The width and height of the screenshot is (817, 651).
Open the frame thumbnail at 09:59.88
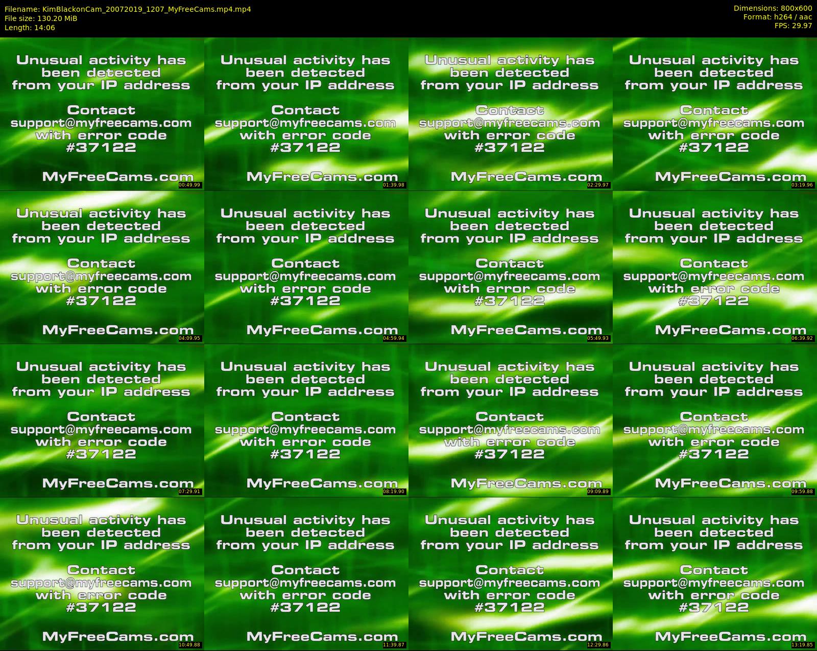(715, 420)
